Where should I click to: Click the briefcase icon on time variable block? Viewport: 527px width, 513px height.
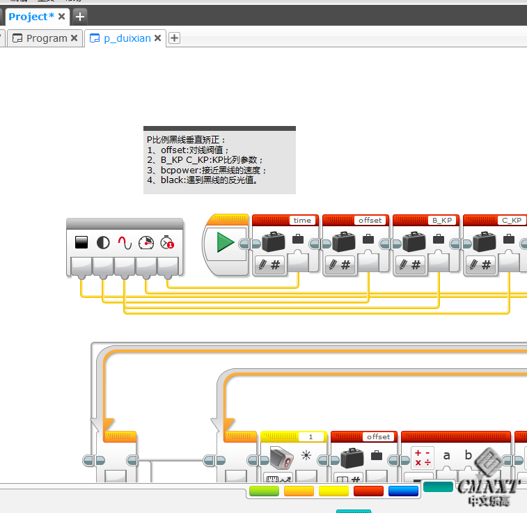[274, 242]
